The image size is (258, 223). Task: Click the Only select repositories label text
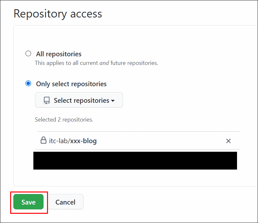coord(71,84)
